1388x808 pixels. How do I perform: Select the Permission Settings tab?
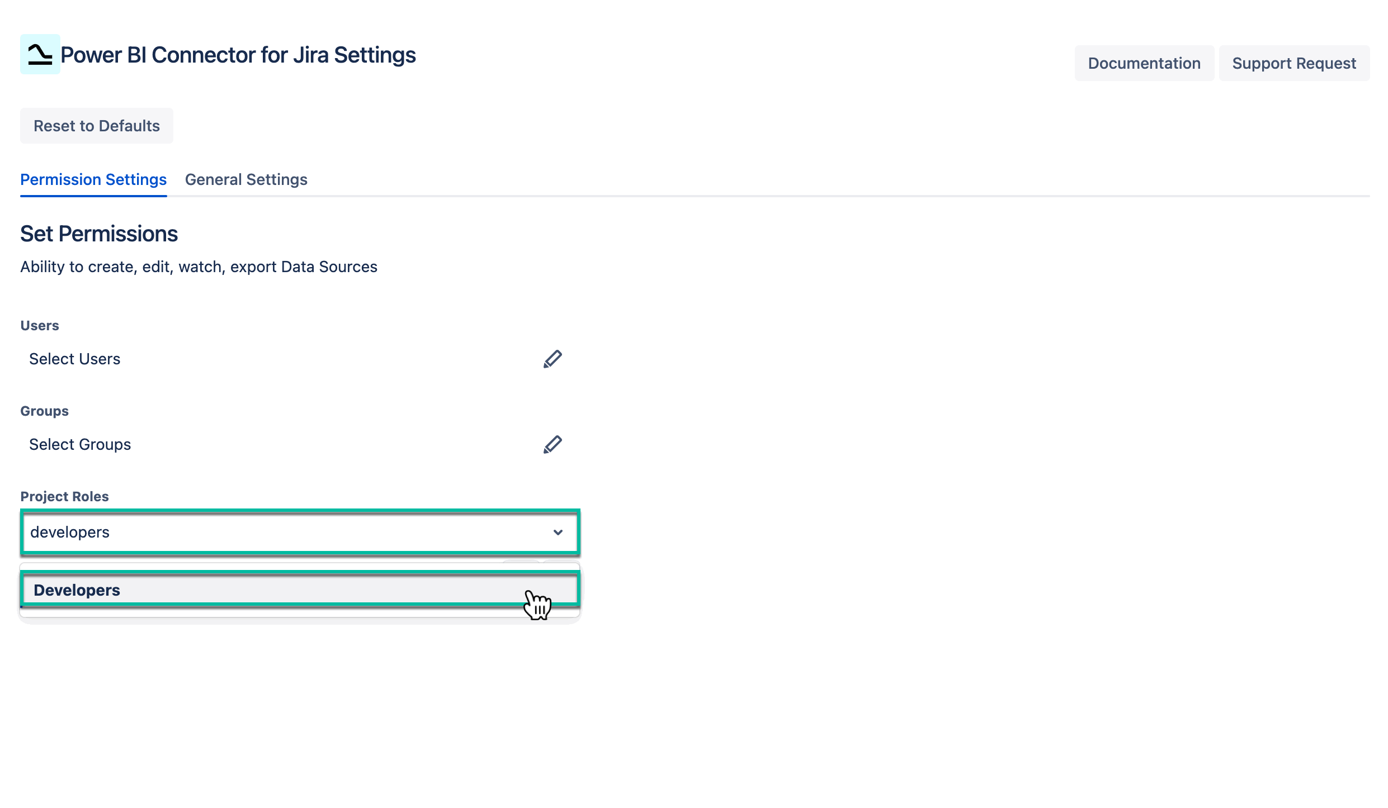[93, 179]
